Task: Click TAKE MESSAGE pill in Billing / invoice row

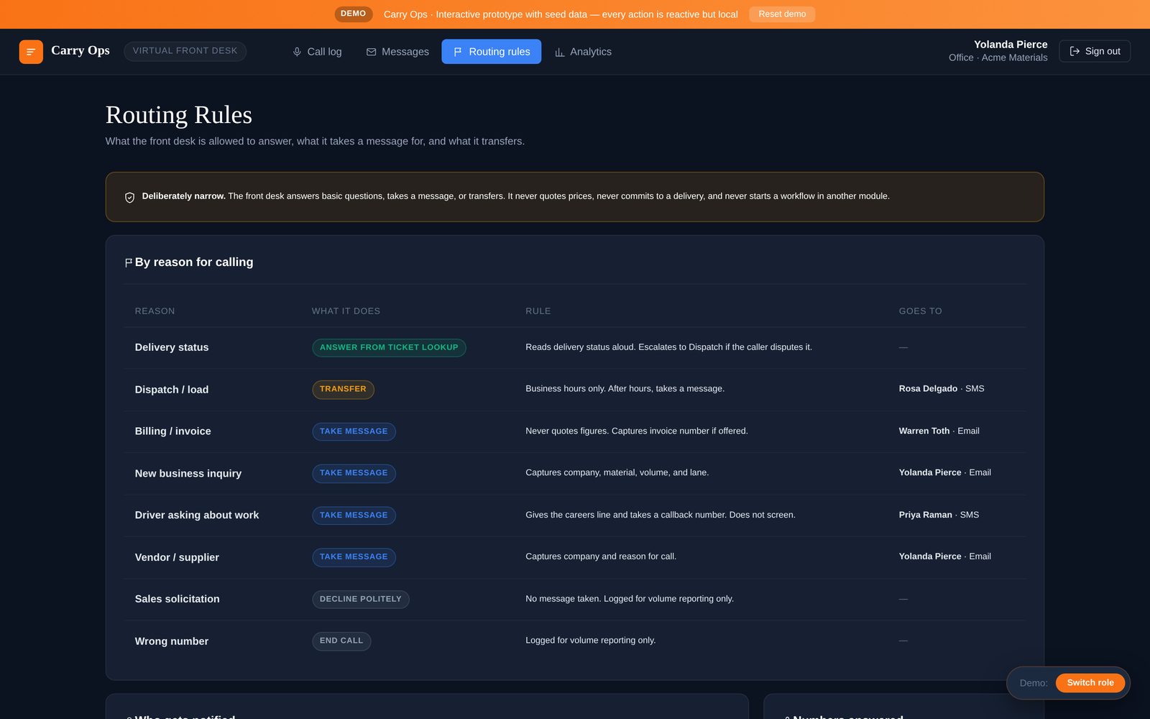Action: (354, 431)
